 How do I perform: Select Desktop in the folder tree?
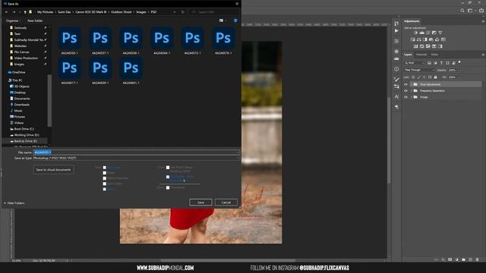click(x=20, y=93)
